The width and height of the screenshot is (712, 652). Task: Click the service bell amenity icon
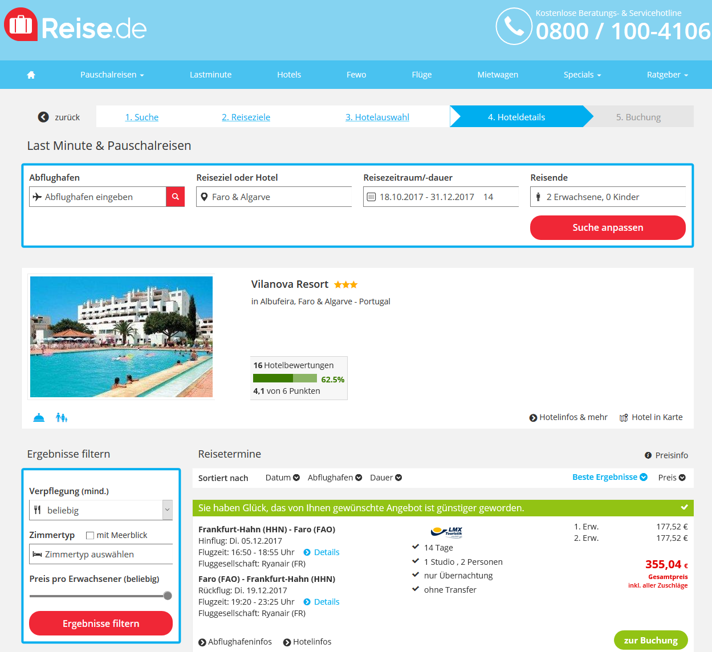coord(39,418)
